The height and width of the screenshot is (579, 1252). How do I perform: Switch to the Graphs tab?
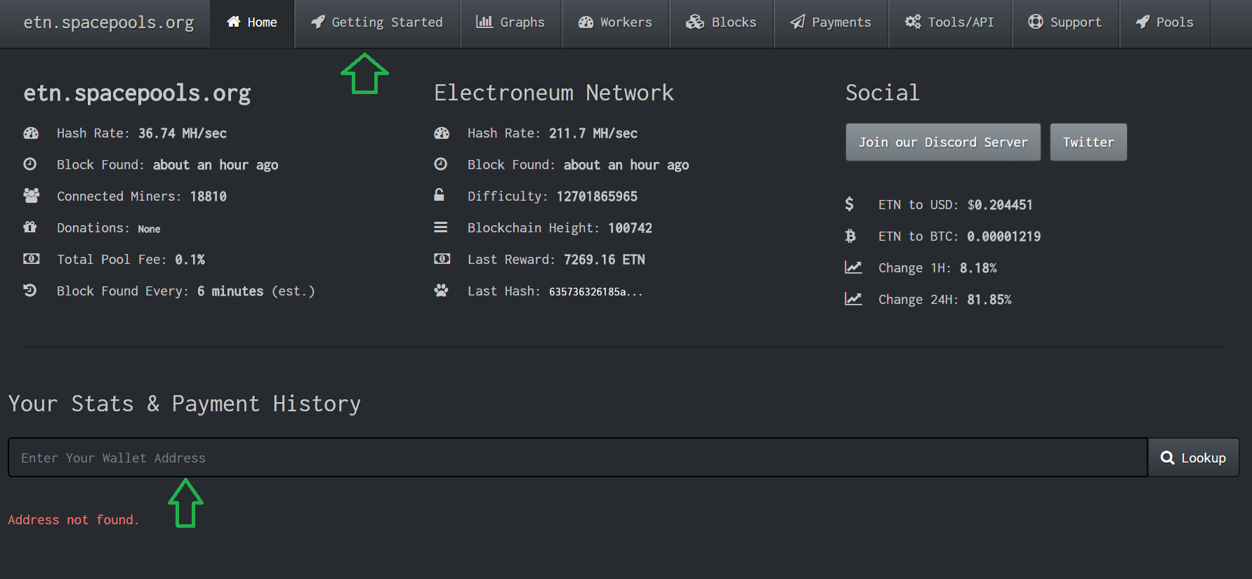coord(510,22)
